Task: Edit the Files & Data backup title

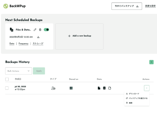Action: click(x=35, y=30)
